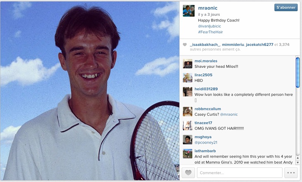Follow the @ivanljubicic mention link
Screen dimensions: 302x182
click(x=209, y=26)
